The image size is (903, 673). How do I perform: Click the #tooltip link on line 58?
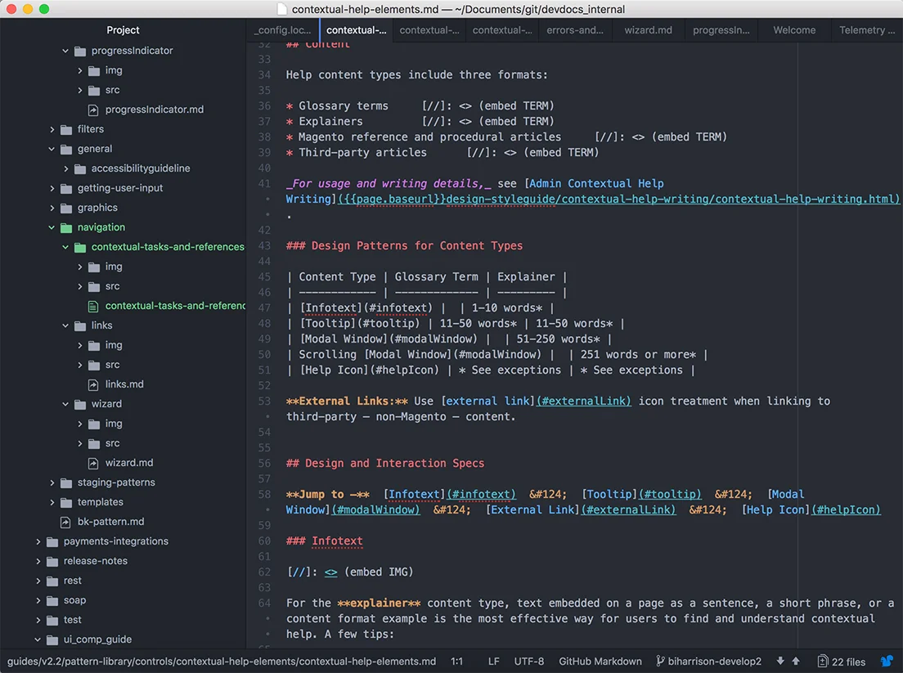click(670, 495)
